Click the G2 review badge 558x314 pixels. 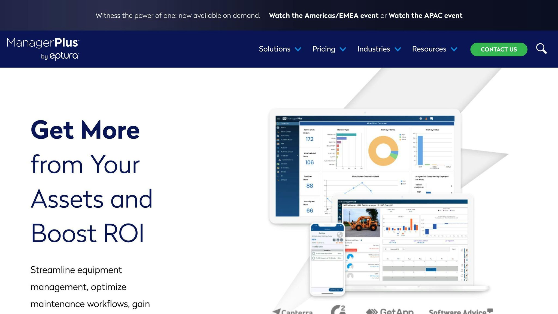[338, 310]
